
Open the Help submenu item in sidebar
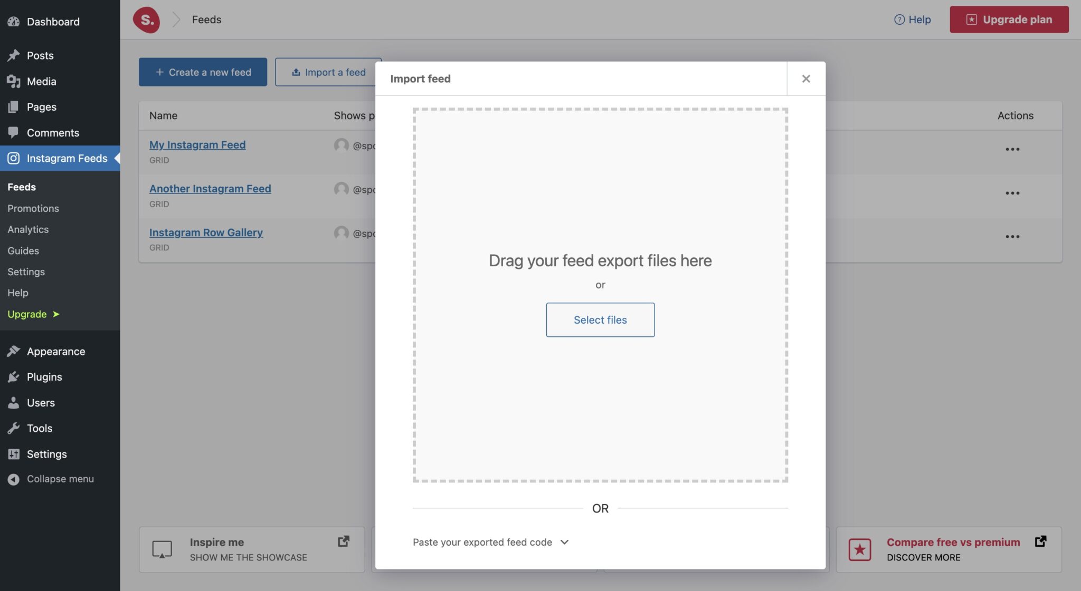click(18, 293)
